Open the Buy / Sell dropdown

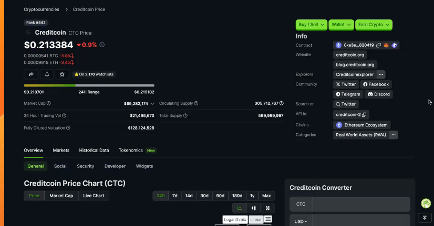[312, 25]
